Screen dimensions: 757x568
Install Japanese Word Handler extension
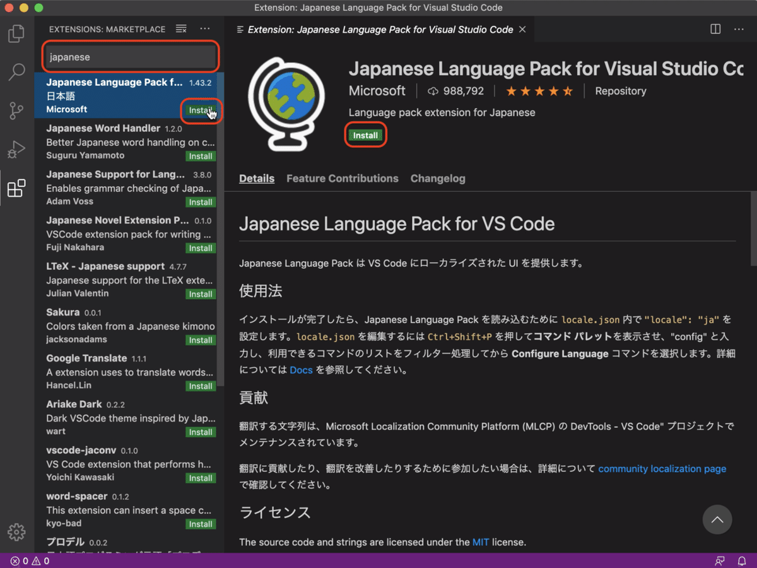pos(201,157)
